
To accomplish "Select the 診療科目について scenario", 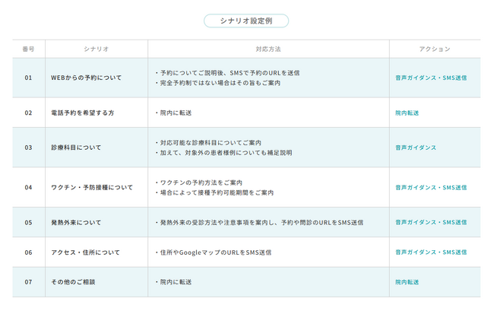I will (76, 148).
